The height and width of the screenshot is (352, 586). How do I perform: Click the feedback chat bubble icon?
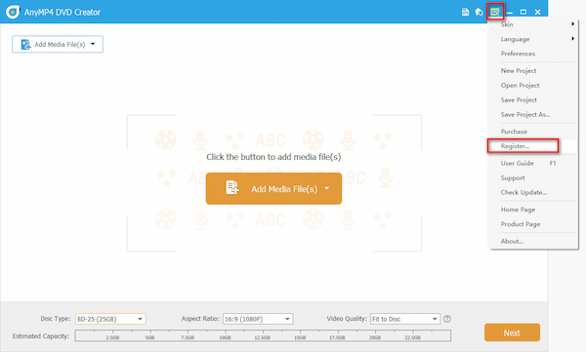pos(480,12)
